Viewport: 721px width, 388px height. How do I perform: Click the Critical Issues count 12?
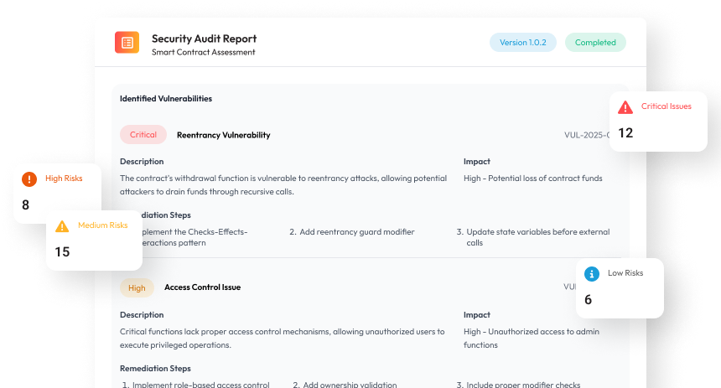pos(625,133)
